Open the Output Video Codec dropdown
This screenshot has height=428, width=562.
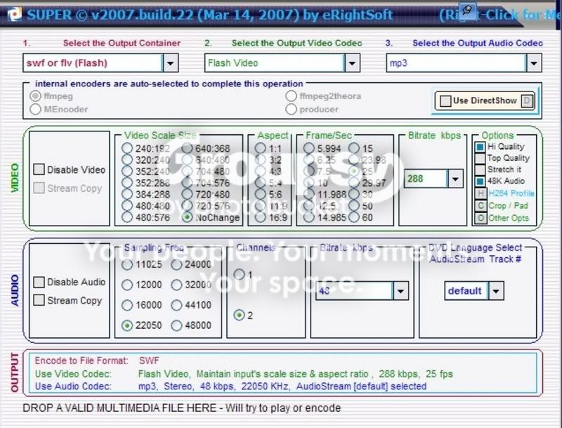(353, 63)
